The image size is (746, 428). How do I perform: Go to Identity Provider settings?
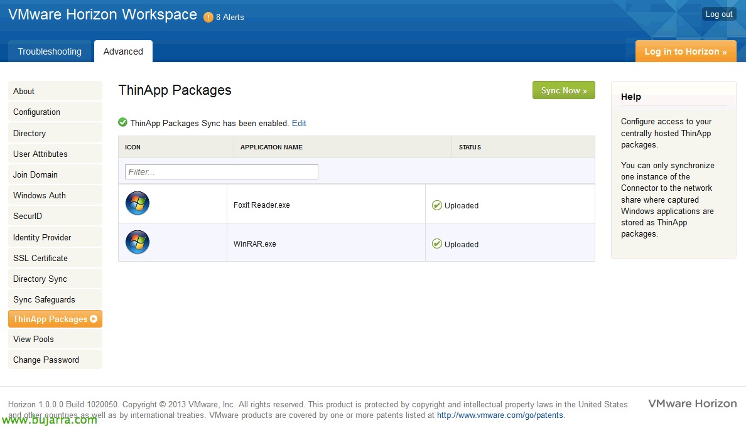(x=55, y=237)
